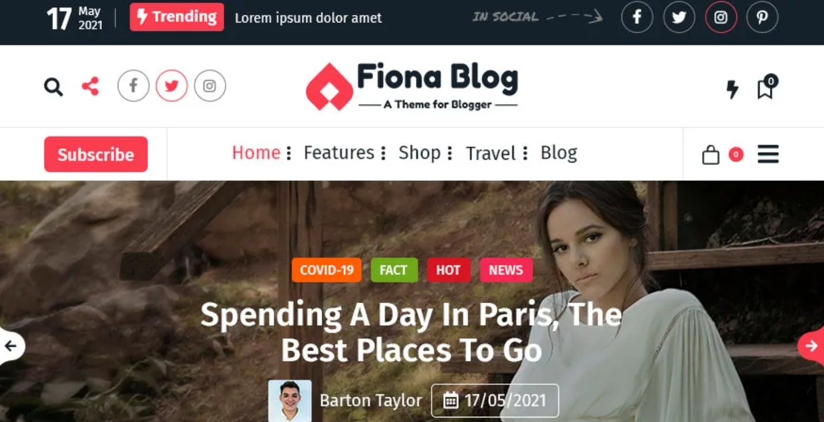
Task: Go to previous slide with left arrow
Action: click(12, 346)
